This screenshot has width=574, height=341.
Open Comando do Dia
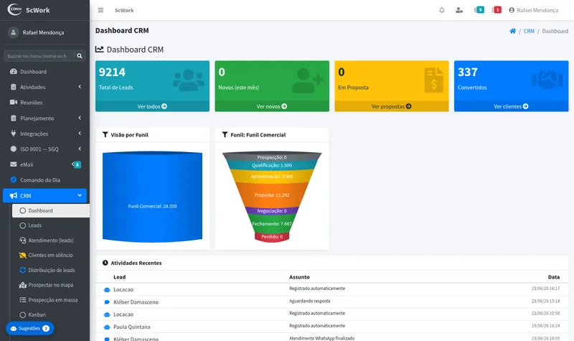44,180
